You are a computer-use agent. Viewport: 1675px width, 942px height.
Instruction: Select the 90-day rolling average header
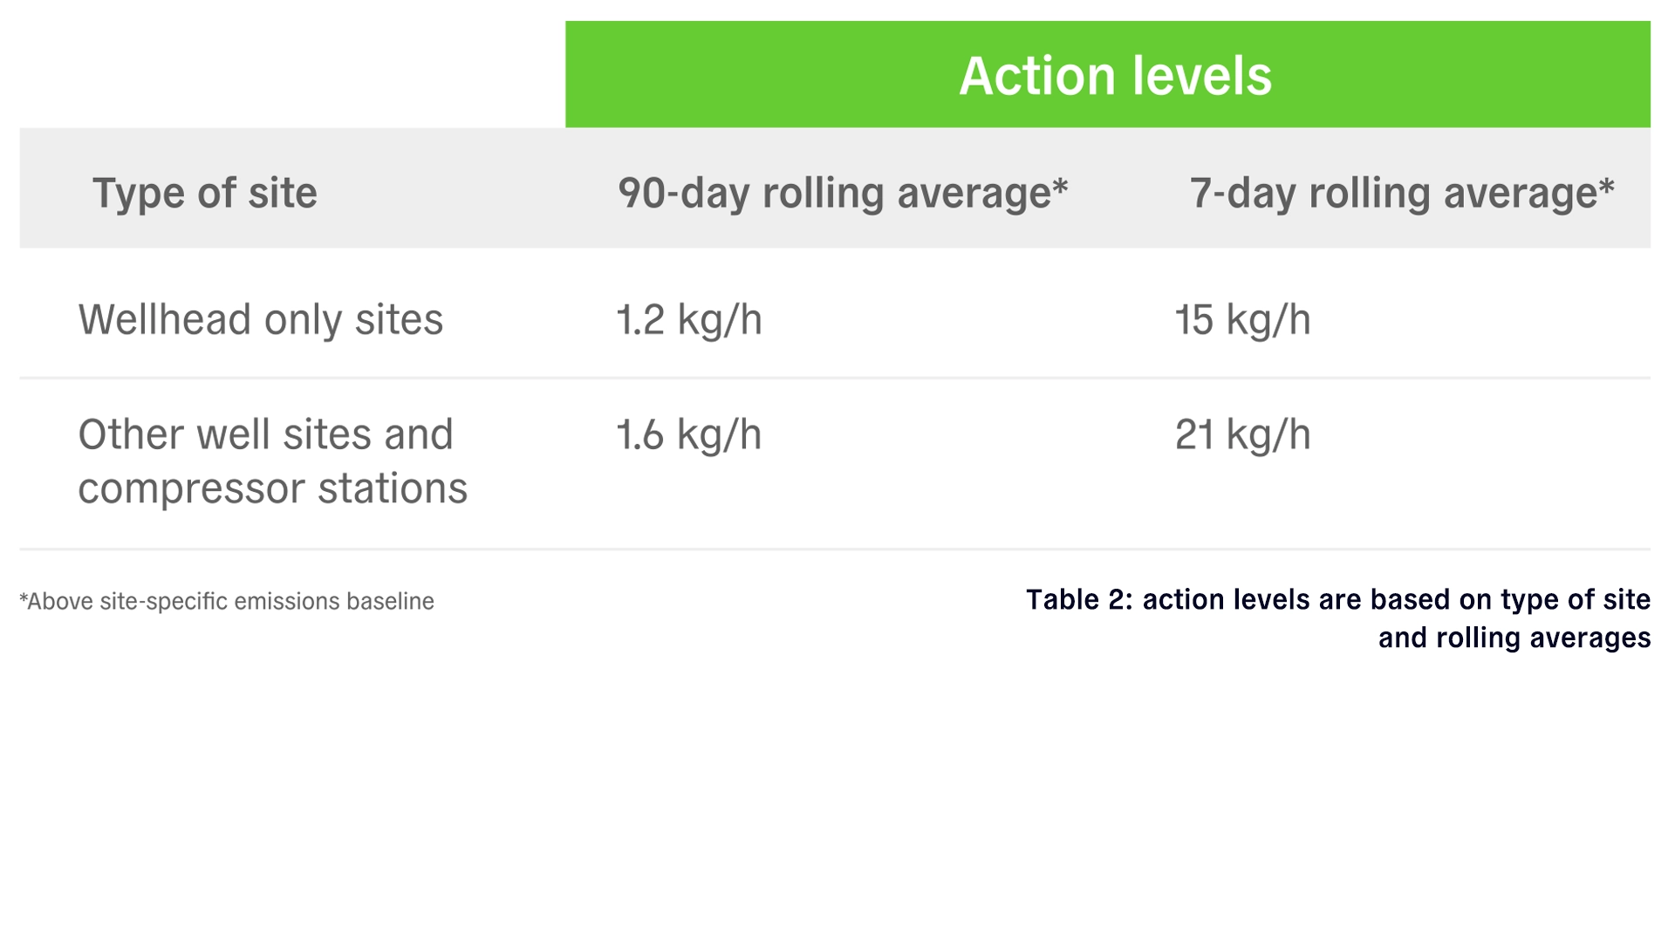842,193
